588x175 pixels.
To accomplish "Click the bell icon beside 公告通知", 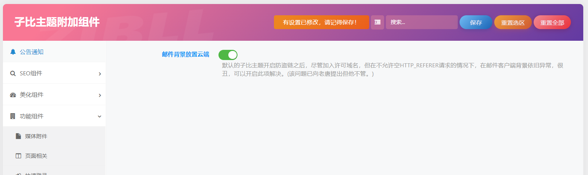I will pos(13,52).
